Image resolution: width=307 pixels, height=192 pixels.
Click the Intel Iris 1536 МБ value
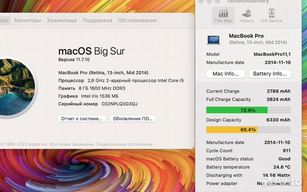pyautogui.click(x=100, y=96)
